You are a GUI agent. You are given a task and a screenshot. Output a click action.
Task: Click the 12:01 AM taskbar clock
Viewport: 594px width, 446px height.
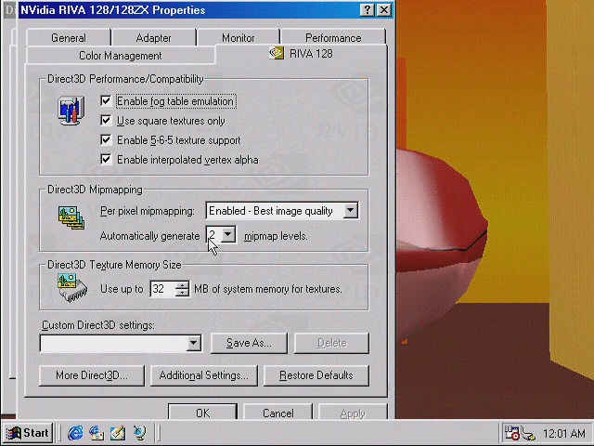pos(563,433)
